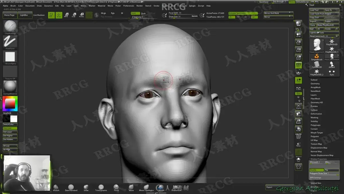This screenshot has width=344, height=194.
Task: Switch to Scale gizmo mode
Action: (74, 15)
